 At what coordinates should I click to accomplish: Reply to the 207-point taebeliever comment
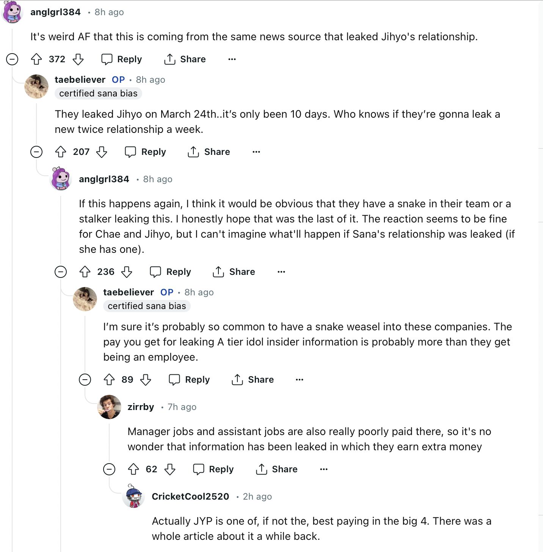click(x=146, y=152)
